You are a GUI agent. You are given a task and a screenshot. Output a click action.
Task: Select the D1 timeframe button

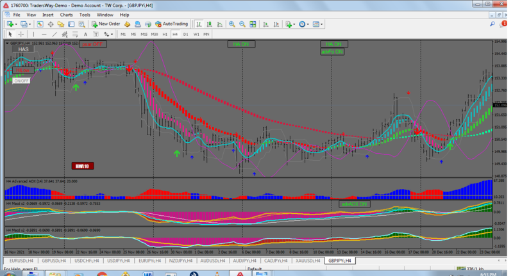[185, 34]
